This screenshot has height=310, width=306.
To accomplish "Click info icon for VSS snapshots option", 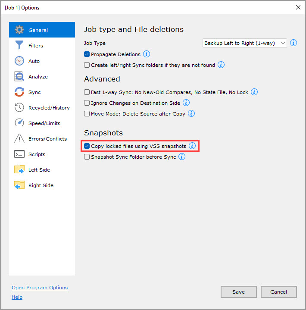I will 192,146.
